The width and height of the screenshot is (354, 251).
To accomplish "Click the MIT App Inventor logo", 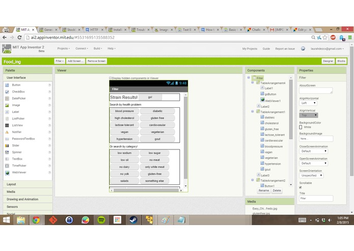I will (x=6, y=49).
